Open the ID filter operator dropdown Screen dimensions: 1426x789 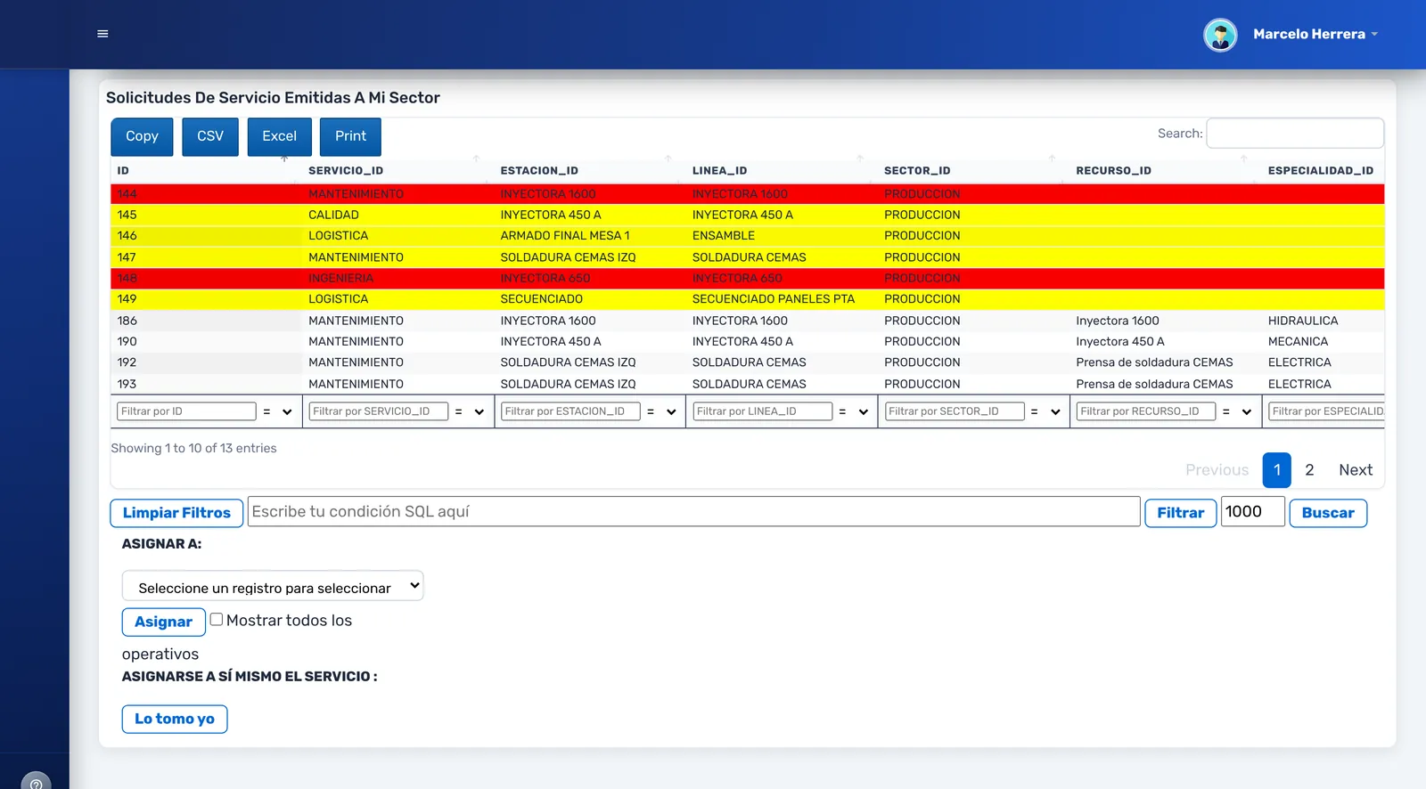tap(277, 411)
